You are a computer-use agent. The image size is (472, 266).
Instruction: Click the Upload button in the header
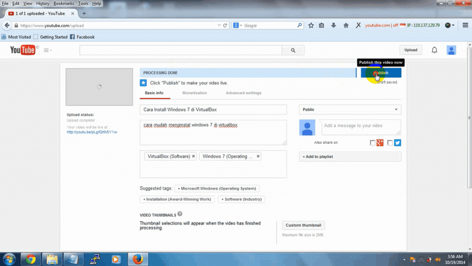(411, 50)
